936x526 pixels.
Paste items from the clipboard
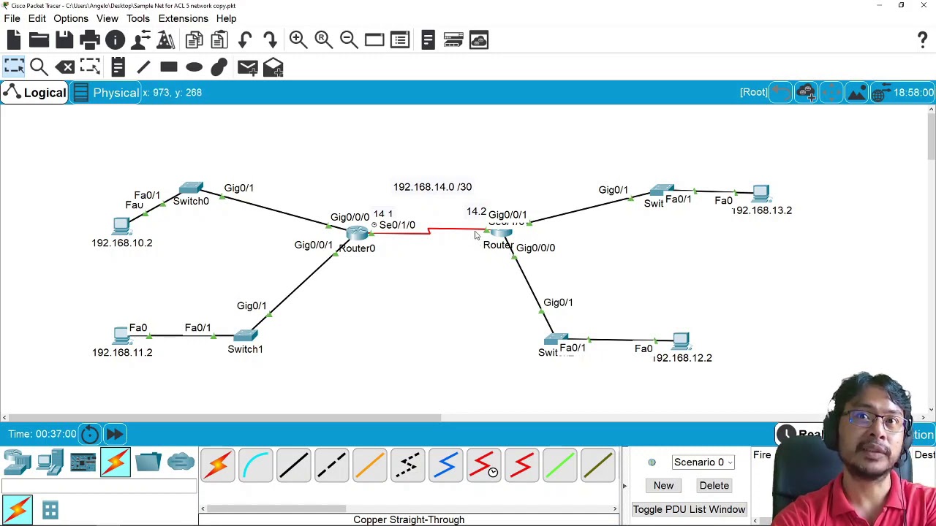[219, 40]
